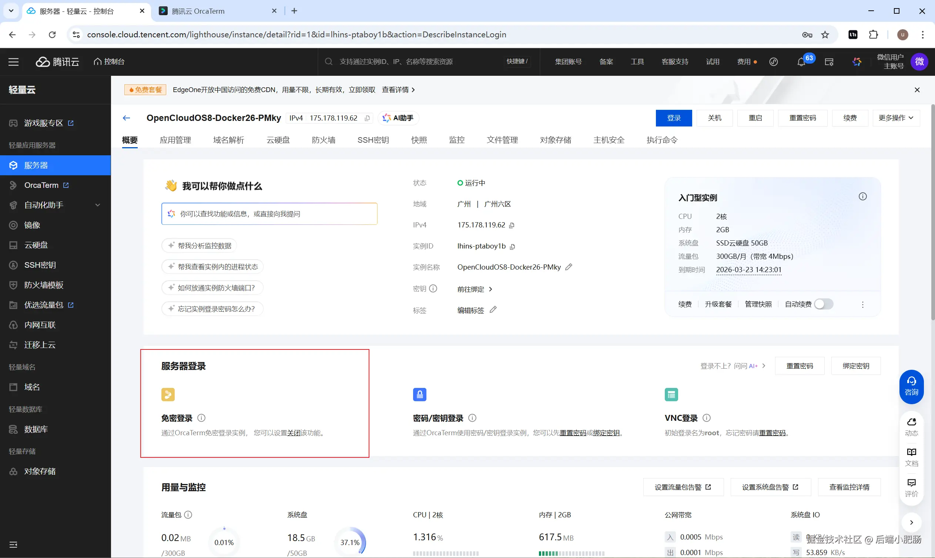
Task: Click the back arrow beside instance name
Action: 127,118
